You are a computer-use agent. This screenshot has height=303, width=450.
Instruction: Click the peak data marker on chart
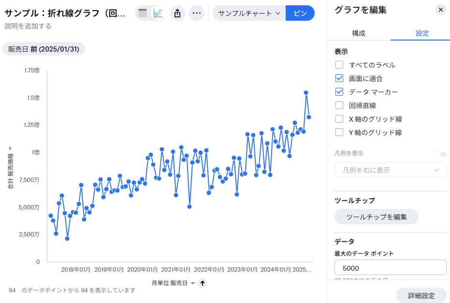[306, 93]
